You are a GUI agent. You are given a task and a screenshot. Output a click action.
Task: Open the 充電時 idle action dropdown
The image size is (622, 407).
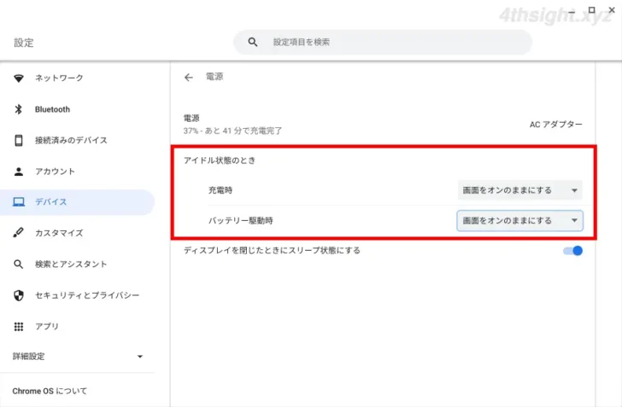click(x=520, y=190)
